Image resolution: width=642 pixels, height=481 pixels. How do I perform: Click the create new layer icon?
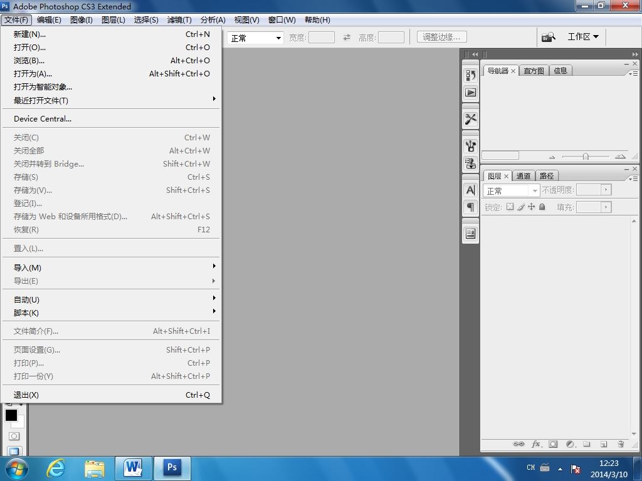[604, 444]
